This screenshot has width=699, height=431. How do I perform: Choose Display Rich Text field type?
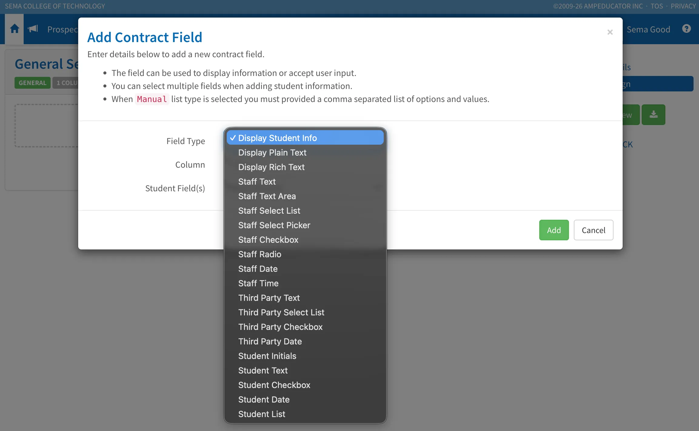click(305, 167)
